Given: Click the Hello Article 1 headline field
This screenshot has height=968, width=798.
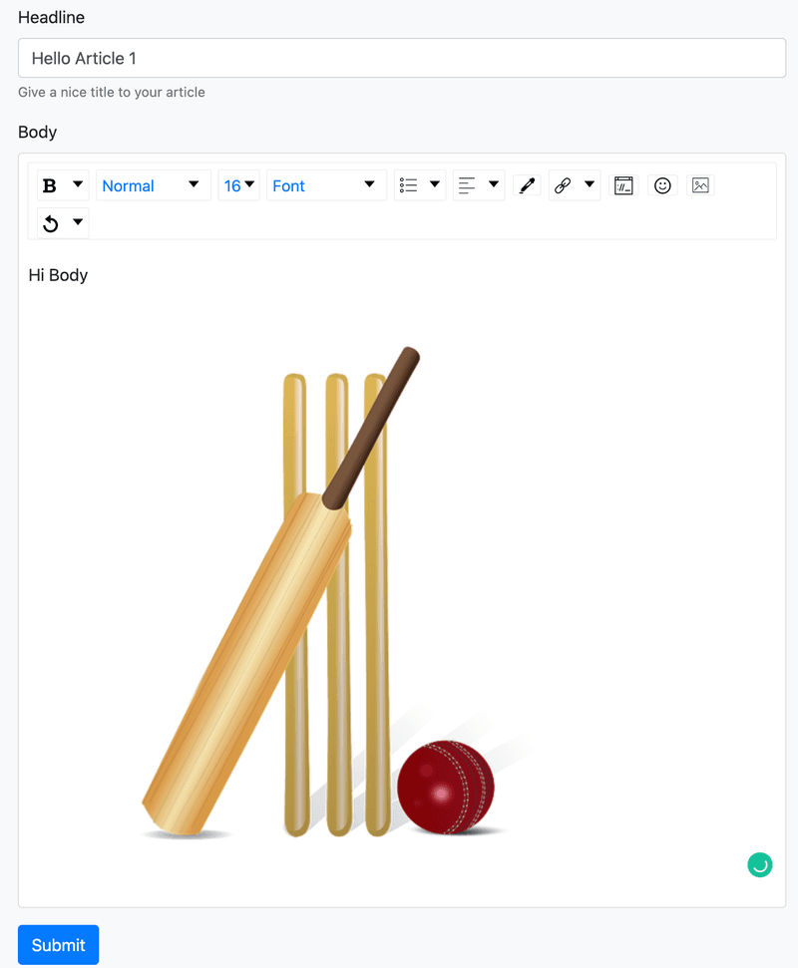Looking at the screenshot, I should click(x=399, y=58).
